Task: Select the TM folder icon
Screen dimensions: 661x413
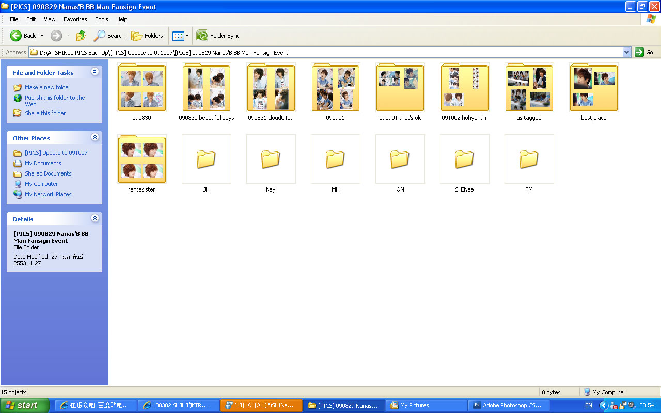Action: [x=529, y=159]
